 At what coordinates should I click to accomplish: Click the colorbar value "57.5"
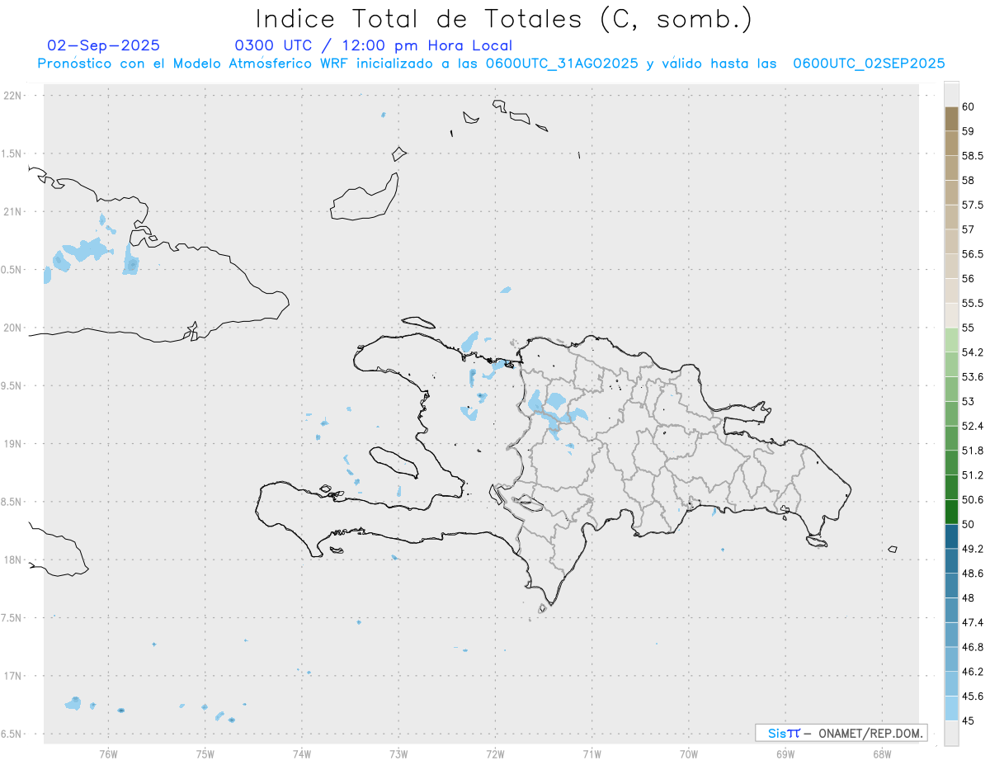point(973,205)
